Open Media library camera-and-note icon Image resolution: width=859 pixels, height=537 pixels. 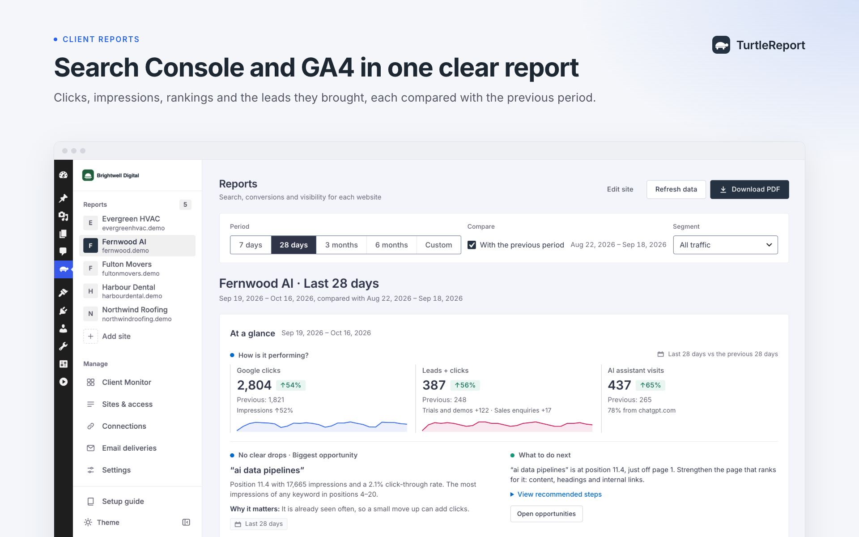63,216
